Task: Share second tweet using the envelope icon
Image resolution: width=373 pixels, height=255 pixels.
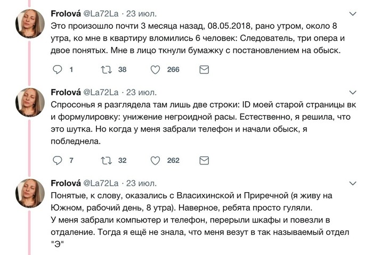Action: click(204, 160)
